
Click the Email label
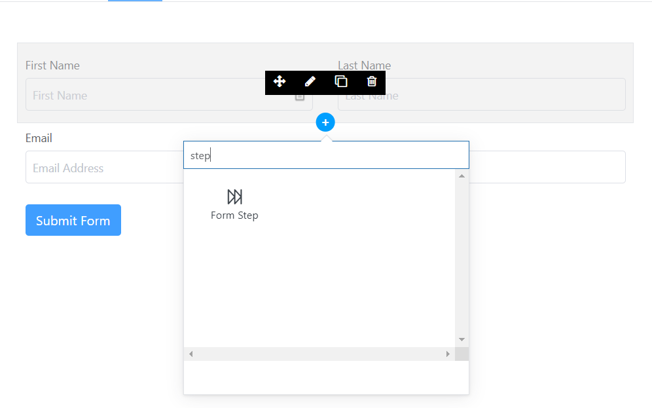[39, 138]
